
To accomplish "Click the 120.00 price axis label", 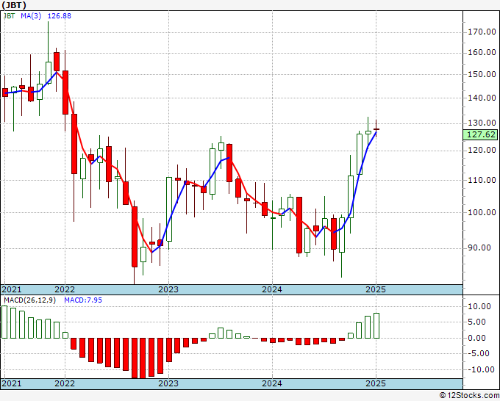I will pos(482,150).
